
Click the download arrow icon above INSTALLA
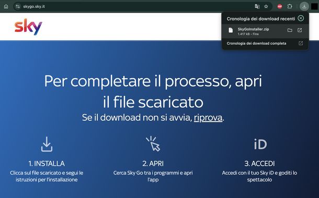47,144
